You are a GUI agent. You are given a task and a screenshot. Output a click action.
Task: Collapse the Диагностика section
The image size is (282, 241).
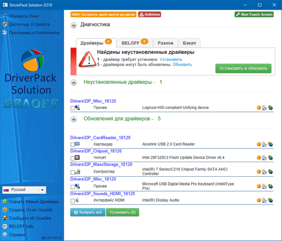pyautogui.click(x=74, y=25)
